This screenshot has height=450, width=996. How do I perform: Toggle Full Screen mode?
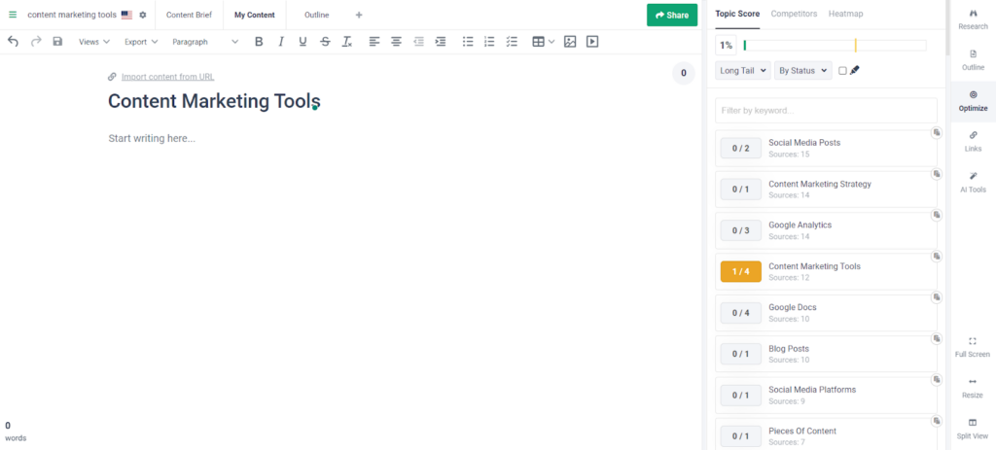973,347
